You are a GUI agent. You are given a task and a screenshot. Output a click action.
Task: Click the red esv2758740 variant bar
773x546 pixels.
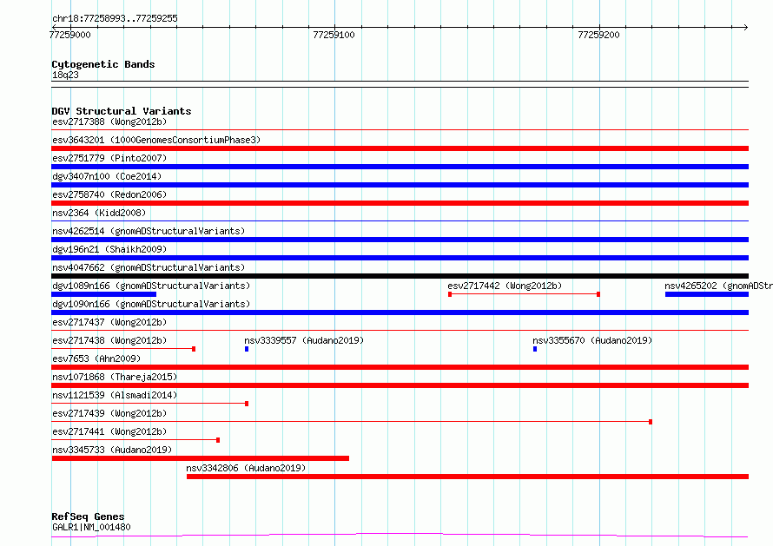coord(400,203)
